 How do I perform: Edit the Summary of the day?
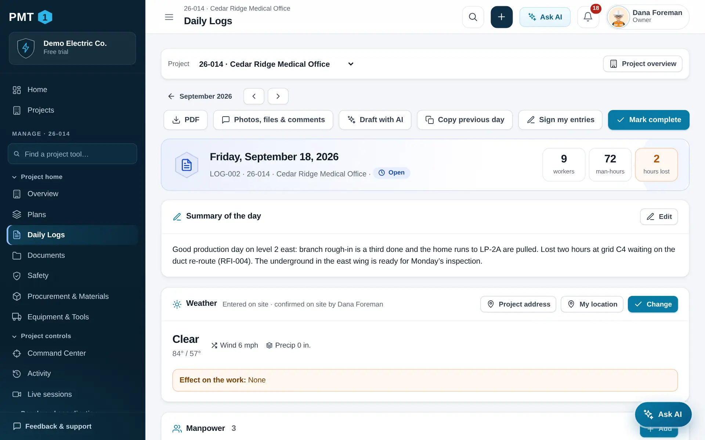point(659,217)
